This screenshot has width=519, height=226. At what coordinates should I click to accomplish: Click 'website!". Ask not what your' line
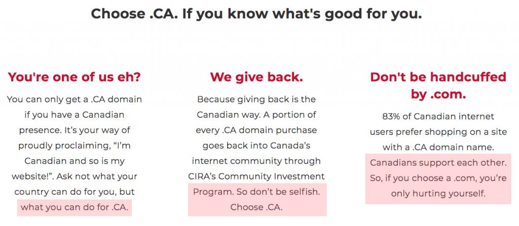pyautogui.click(x=75, y=176)
